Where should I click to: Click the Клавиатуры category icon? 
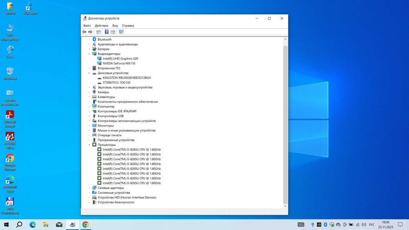click(x=94, y=97)
